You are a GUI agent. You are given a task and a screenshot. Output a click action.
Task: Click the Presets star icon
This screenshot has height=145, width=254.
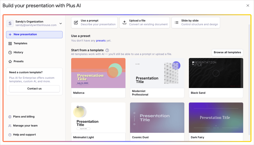tap(10, 61)
